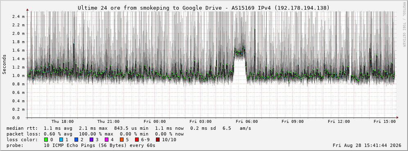This screenshot has height=151, width=408.
Task: Click the Fri 12:00 time axis label
Action: point(339,122)
